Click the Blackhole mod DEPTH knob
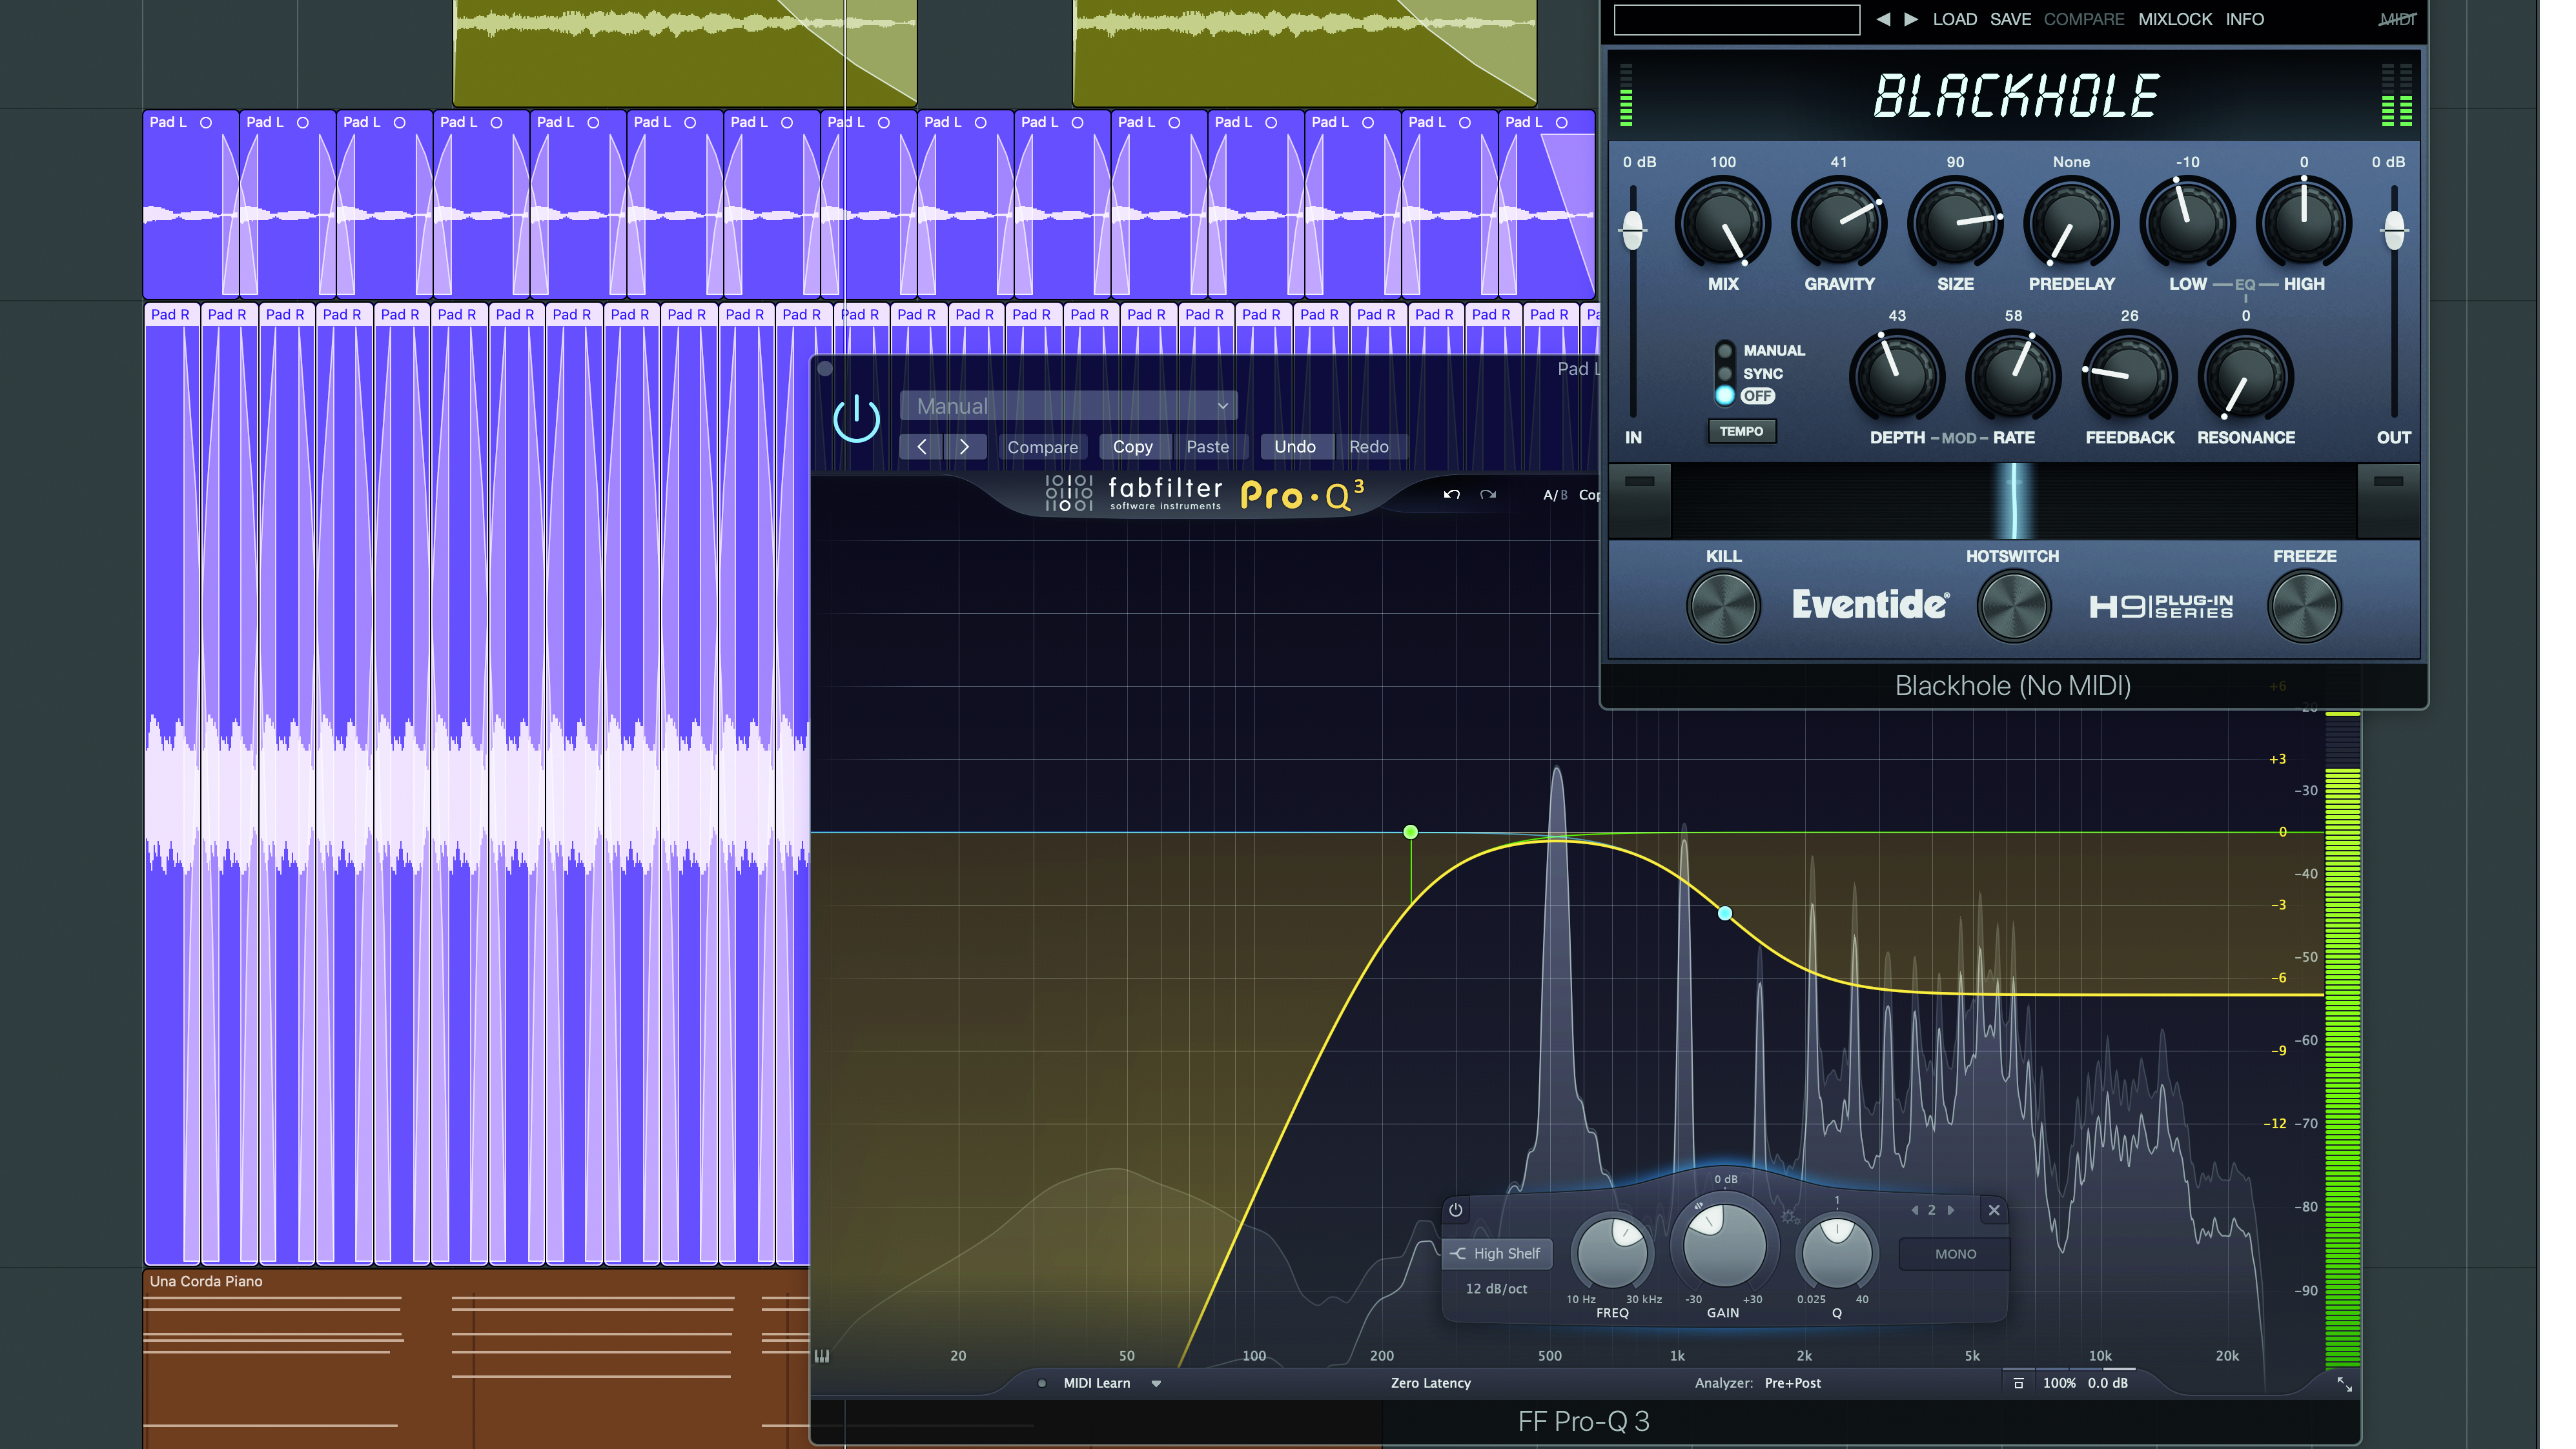Screen dimensions: 2576x1449 coord(1896,377)
